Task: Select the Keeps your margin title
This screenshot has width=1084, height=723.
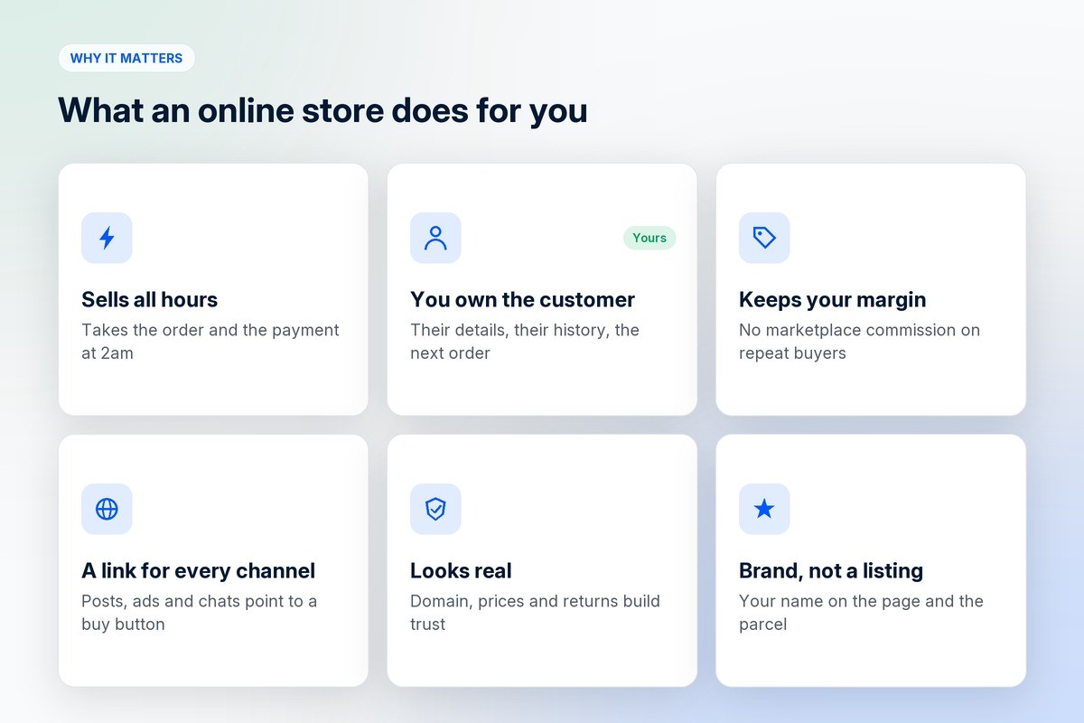Action: (833, 299)
